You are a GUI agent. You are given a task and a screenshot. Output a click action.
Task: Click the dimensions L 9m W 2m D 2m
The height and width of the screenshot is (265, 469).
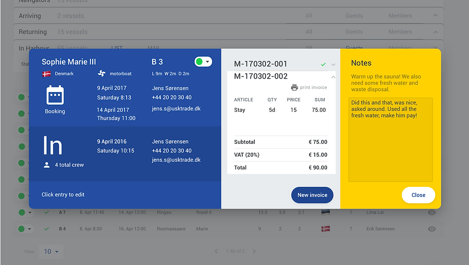pyautogui.click(x=170, y=73)
